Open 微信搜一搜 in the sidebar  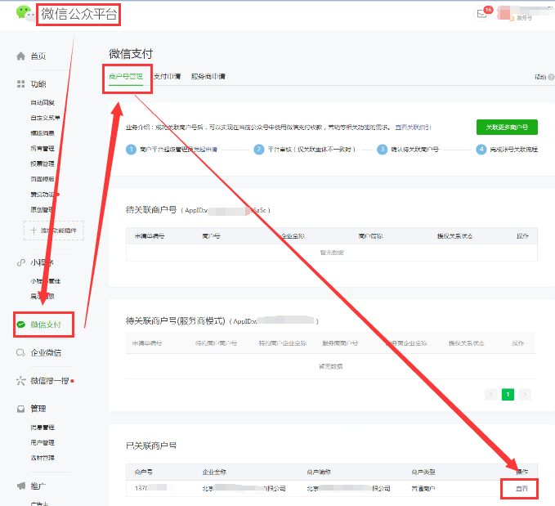50,381
